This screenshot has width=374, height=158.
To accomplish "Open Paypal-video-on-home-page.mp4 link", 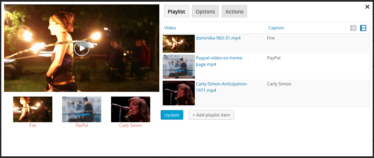I will click(x=219, y=61).
